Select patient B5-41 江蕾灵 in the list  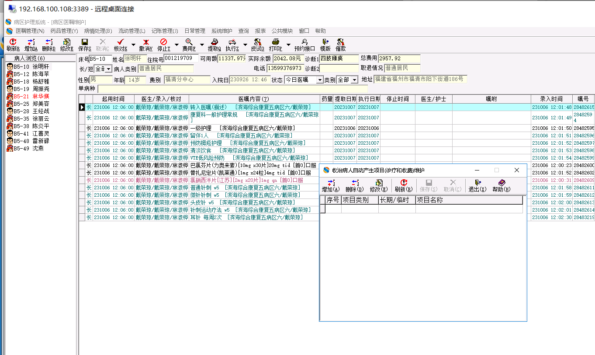pyautogui.click(x=31, y=134)
